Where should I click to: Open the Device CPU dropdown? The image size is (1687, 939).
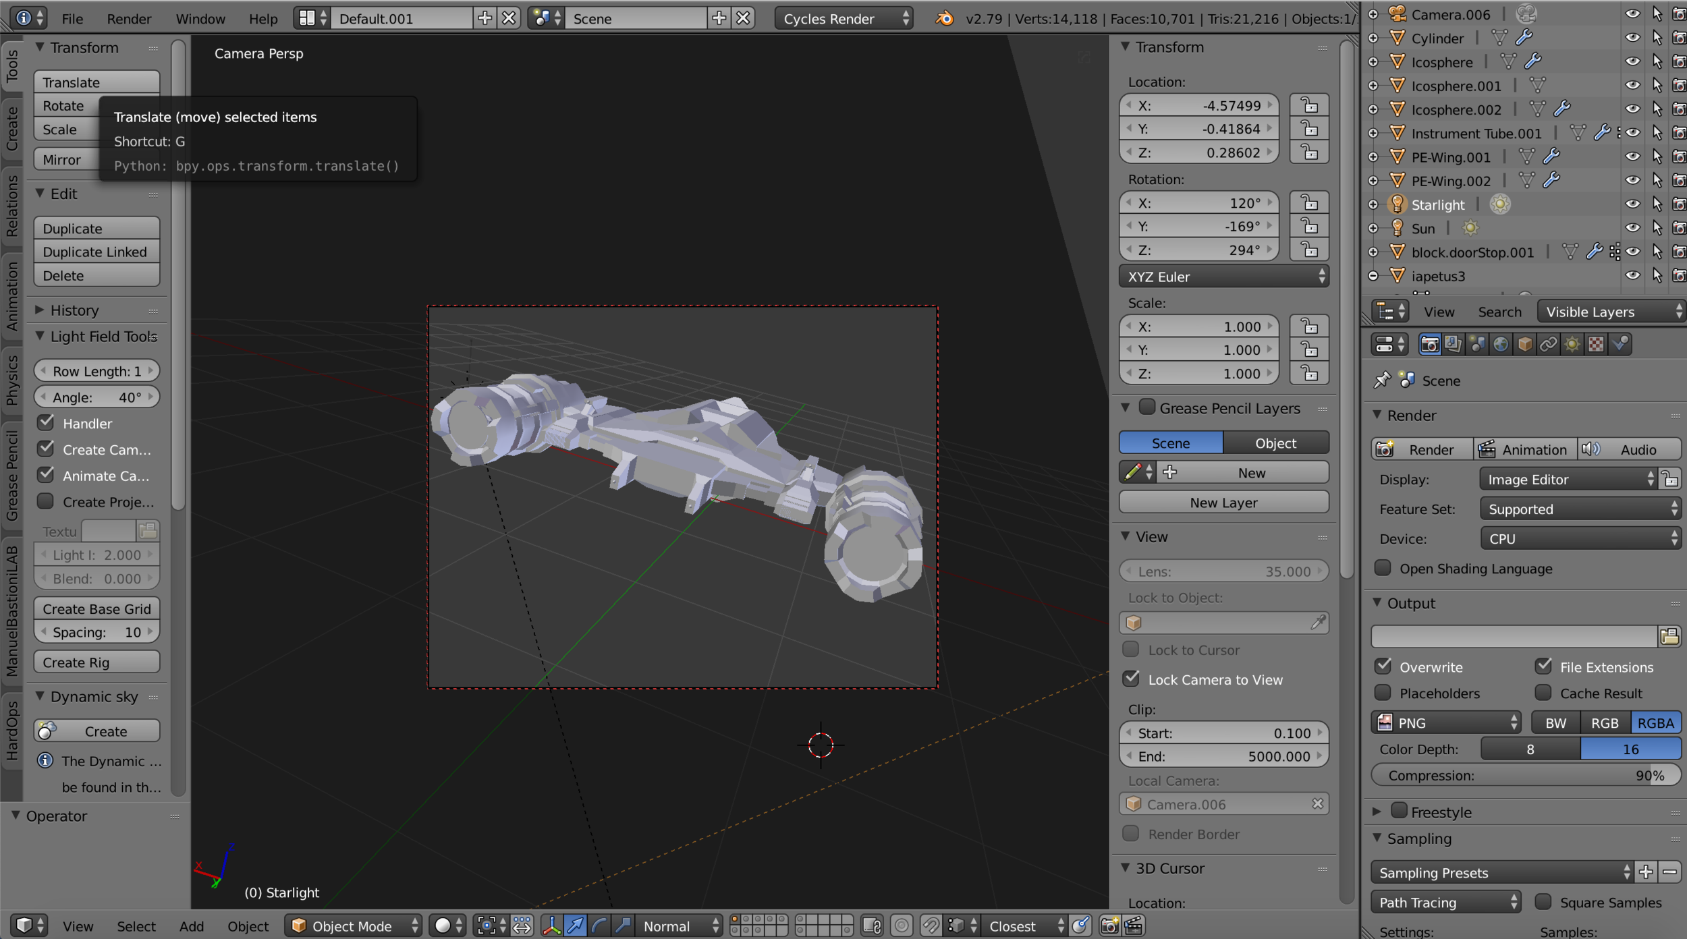pyautogui.click(x=1580, y=538)
